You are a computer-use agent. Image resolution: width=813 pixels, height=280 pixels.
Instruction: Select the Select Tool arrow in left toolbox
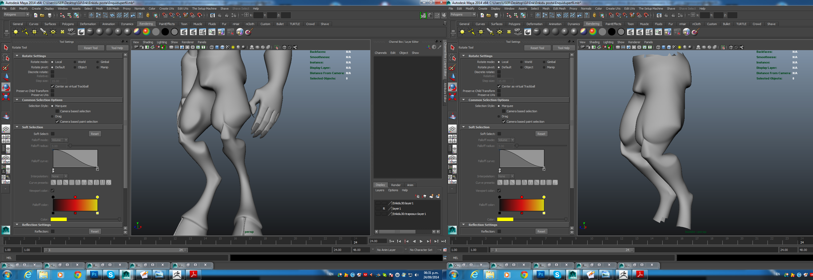tap(6, 48)
